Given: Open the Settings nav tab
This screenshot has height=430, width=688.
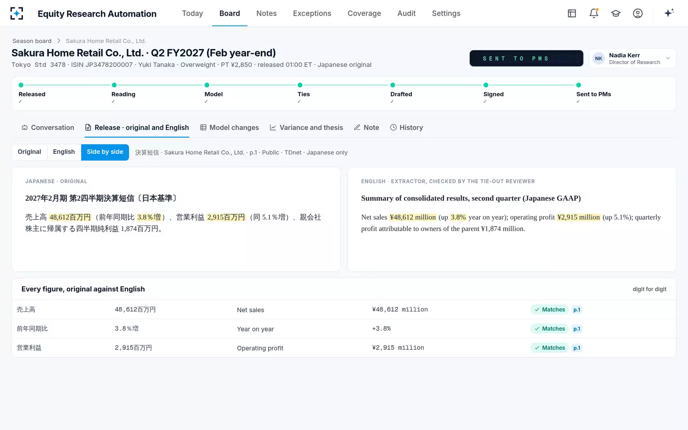Looking at the screenshot, I should coord(446,13).
